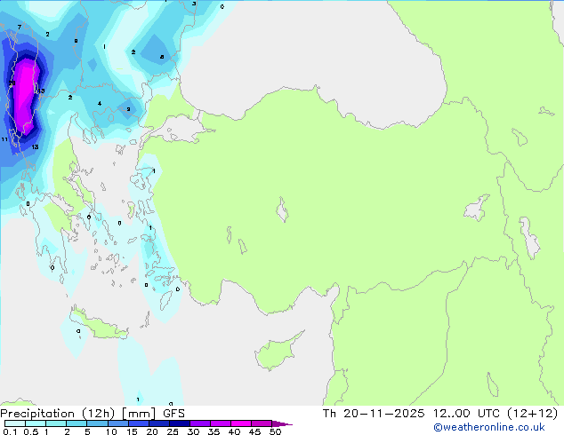Select the 40–45 mm magenta legend swatch

241,423
